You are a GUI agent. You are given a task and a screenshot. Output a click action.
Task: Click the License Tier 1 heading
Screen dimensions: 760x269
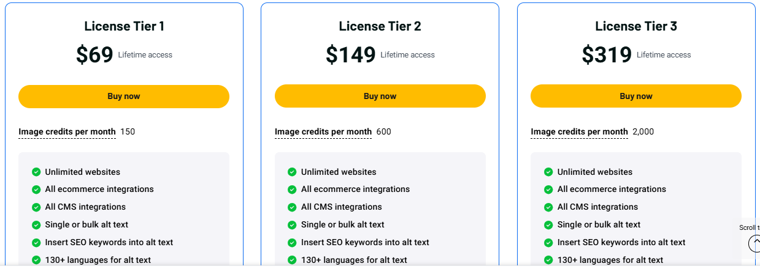click(x=124, y=26)
